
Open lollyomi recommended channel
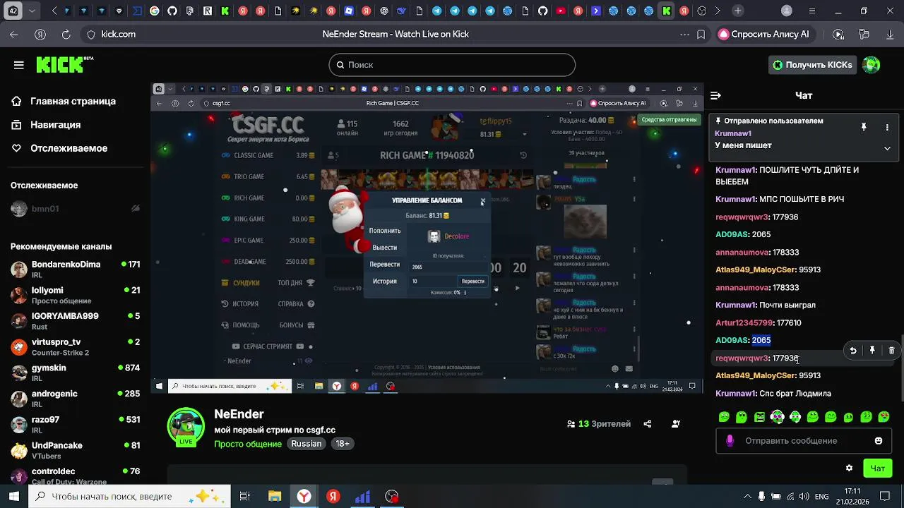point(75,295)
